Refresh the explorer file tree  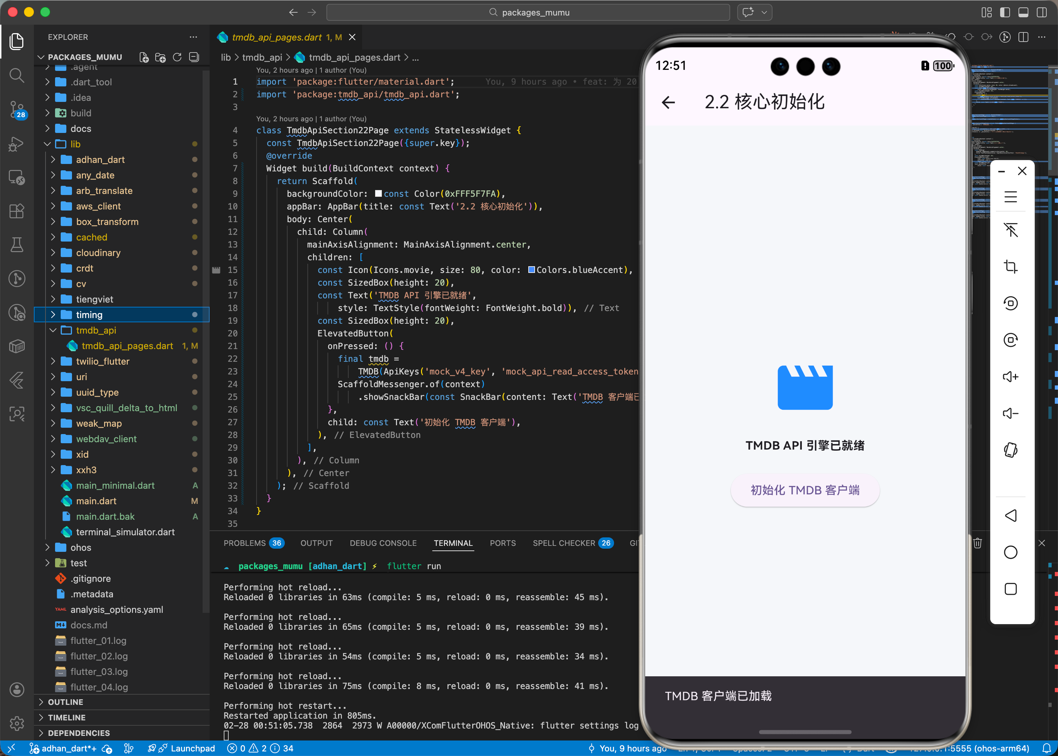[x=177, y=57]
